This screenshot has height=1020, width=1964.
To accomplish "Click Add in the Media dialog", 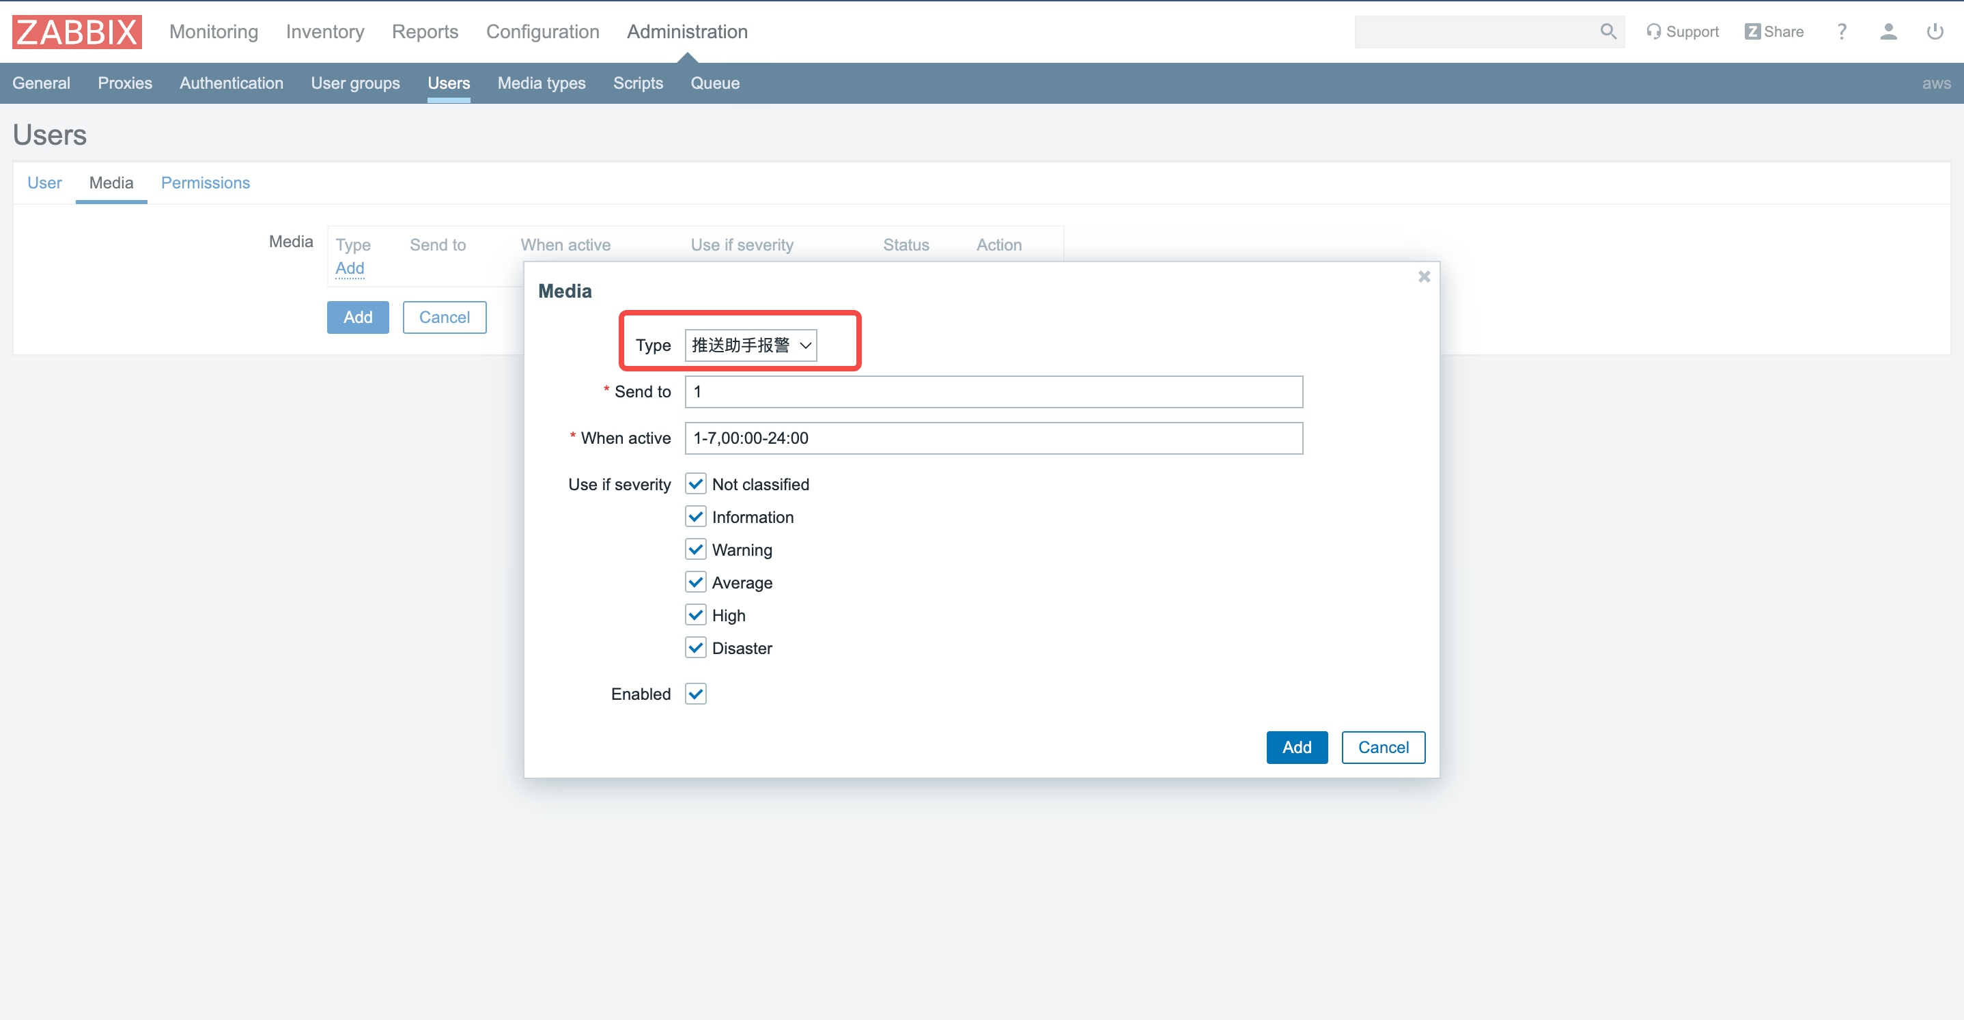I will click(x=1297, y=747).
